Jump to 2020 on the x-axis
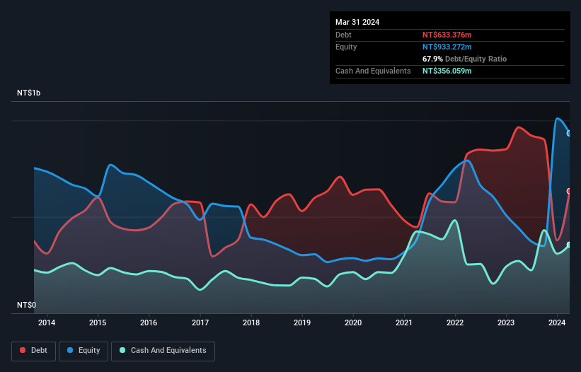The image size is (581, 372). [353, 323]
